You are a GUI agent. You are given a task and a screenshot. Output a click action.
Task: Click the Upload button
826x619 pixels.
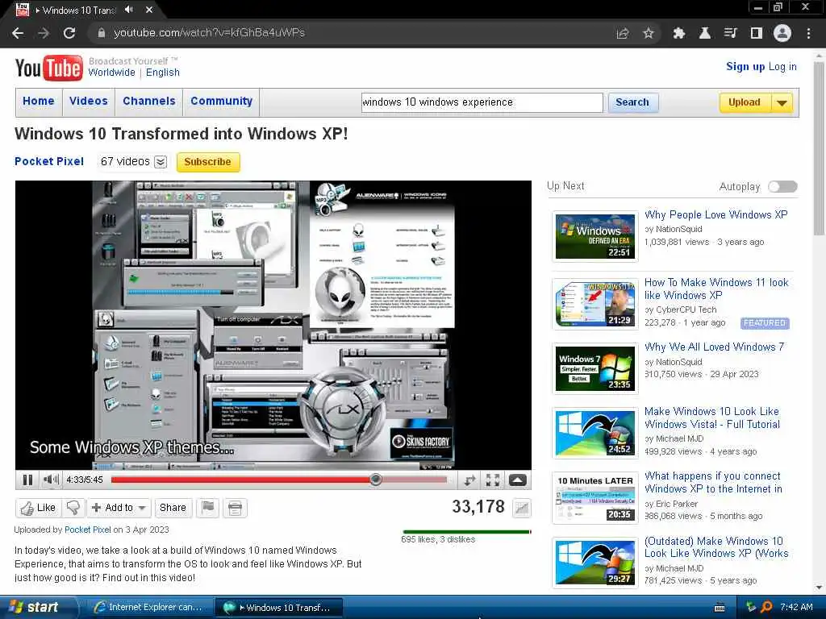tap(745, 102)
